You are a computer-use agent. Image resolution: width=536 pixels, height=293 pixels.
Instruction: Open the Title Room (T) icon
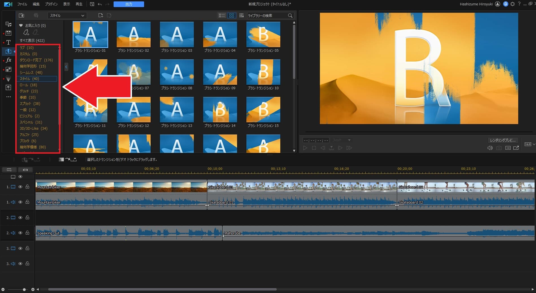(x=8, y=42)
